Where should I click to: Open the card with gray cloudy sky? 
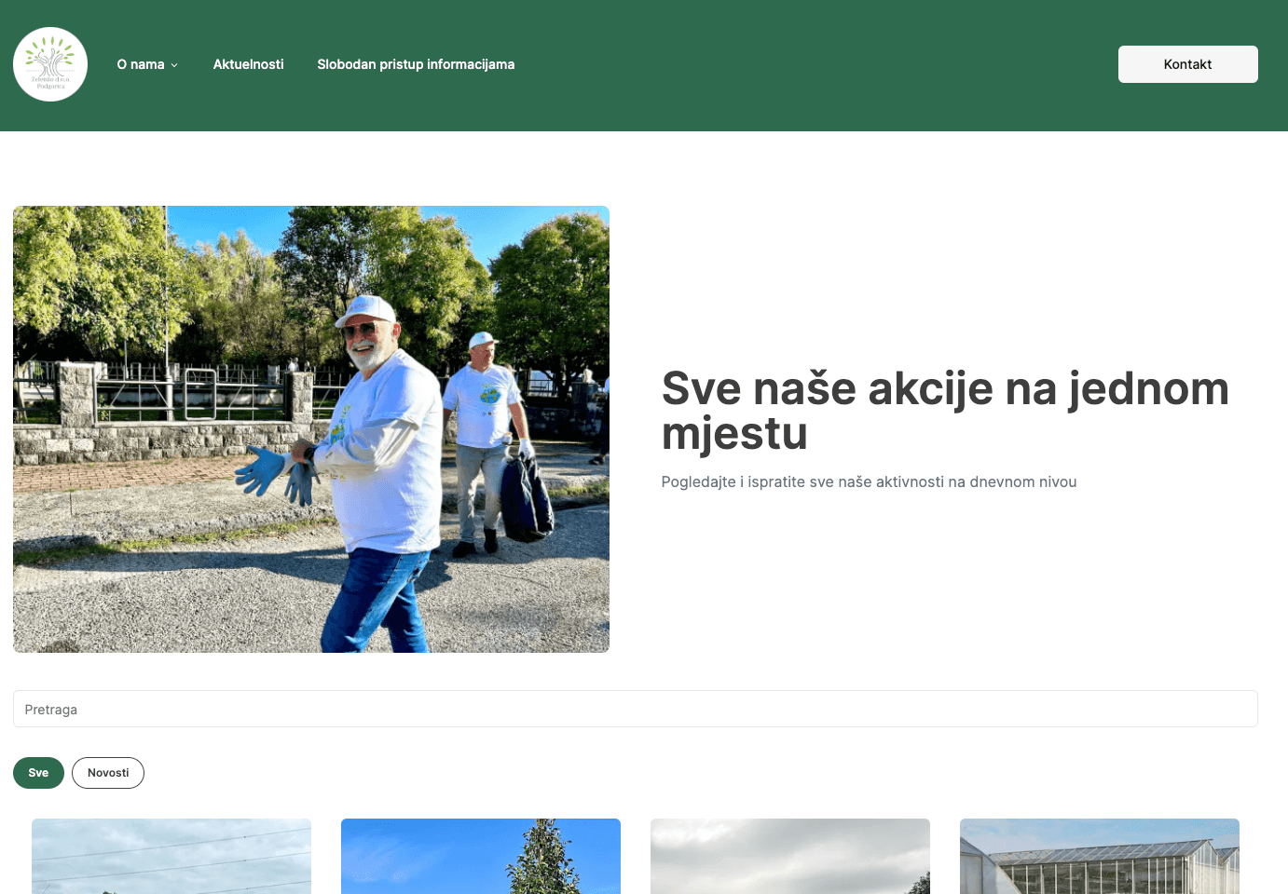[789, 857]
